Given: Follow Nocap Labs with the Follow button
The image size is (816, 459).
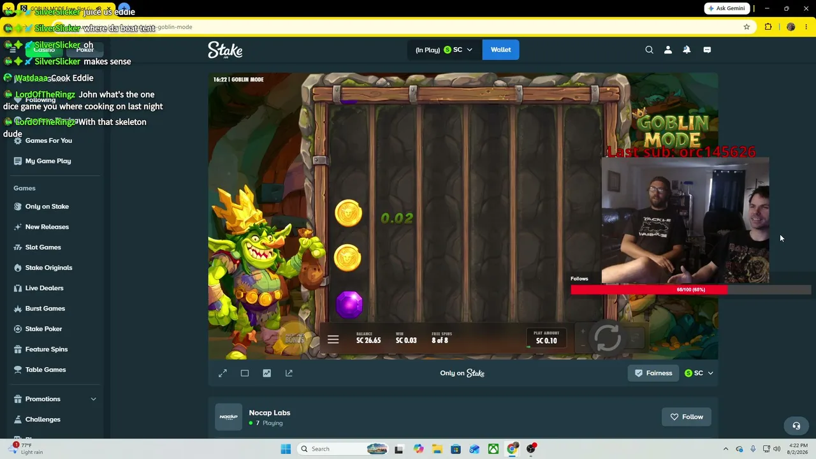Looking at the screenshot, I should coord(687,417).
